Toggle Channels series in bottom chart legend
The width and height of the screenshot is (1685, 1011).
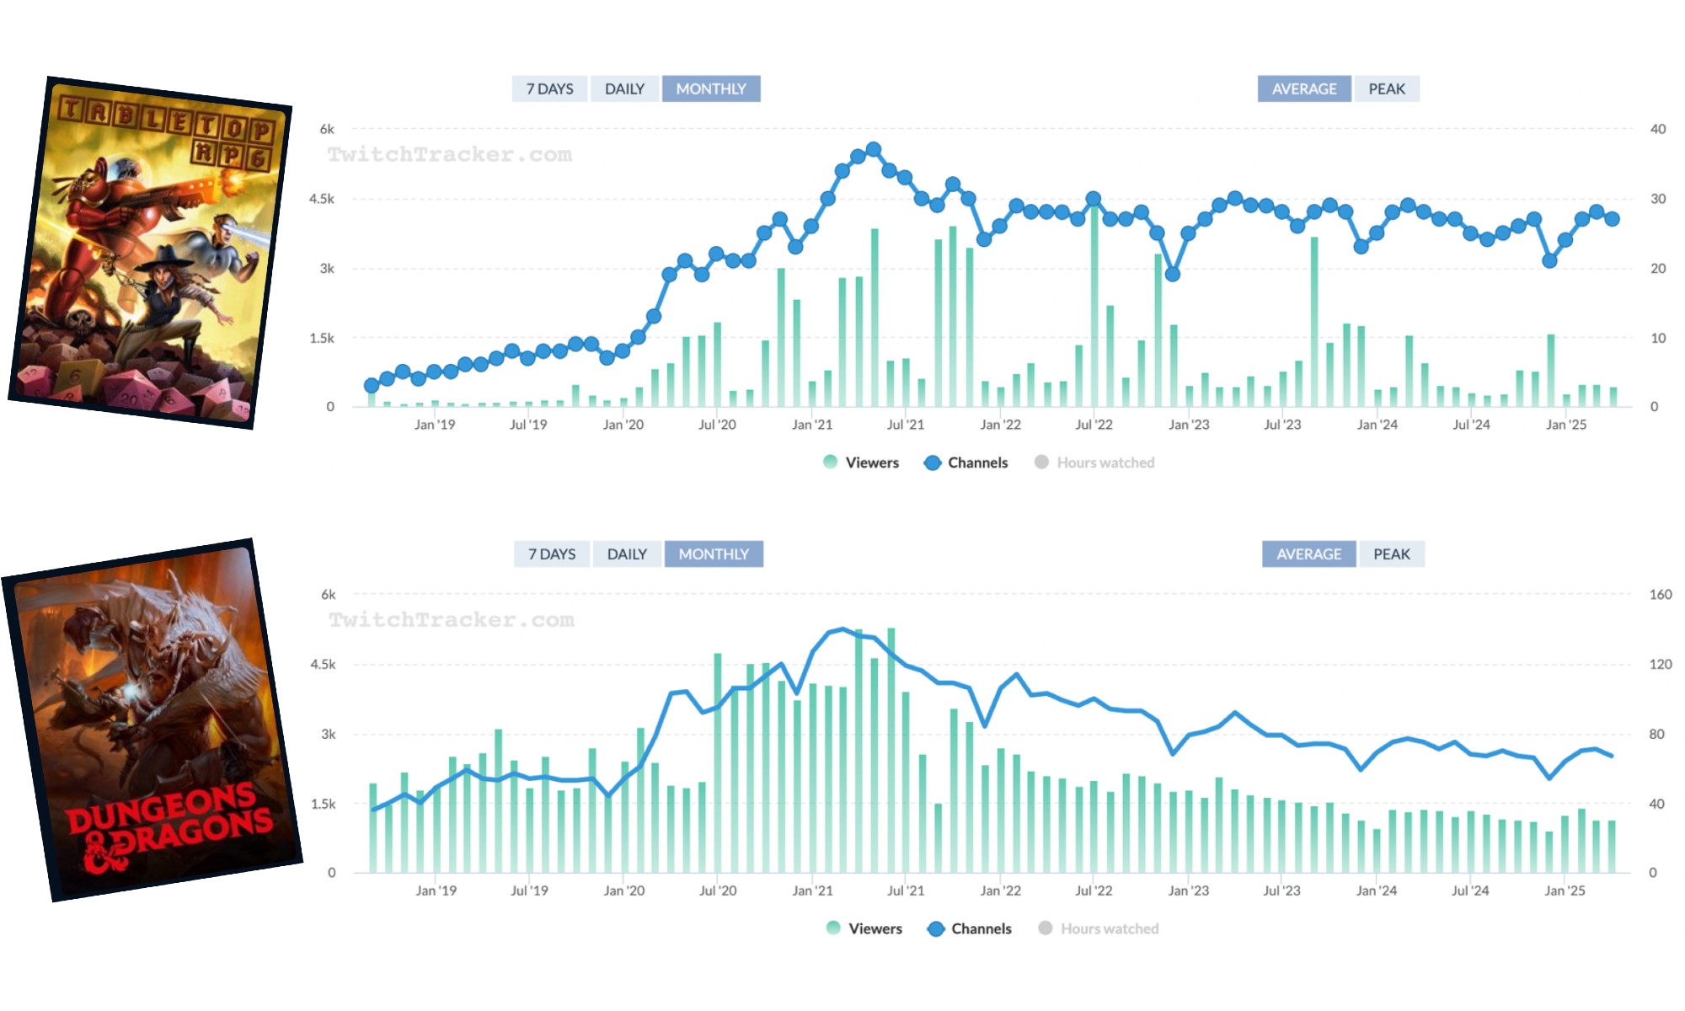[969, 928]
